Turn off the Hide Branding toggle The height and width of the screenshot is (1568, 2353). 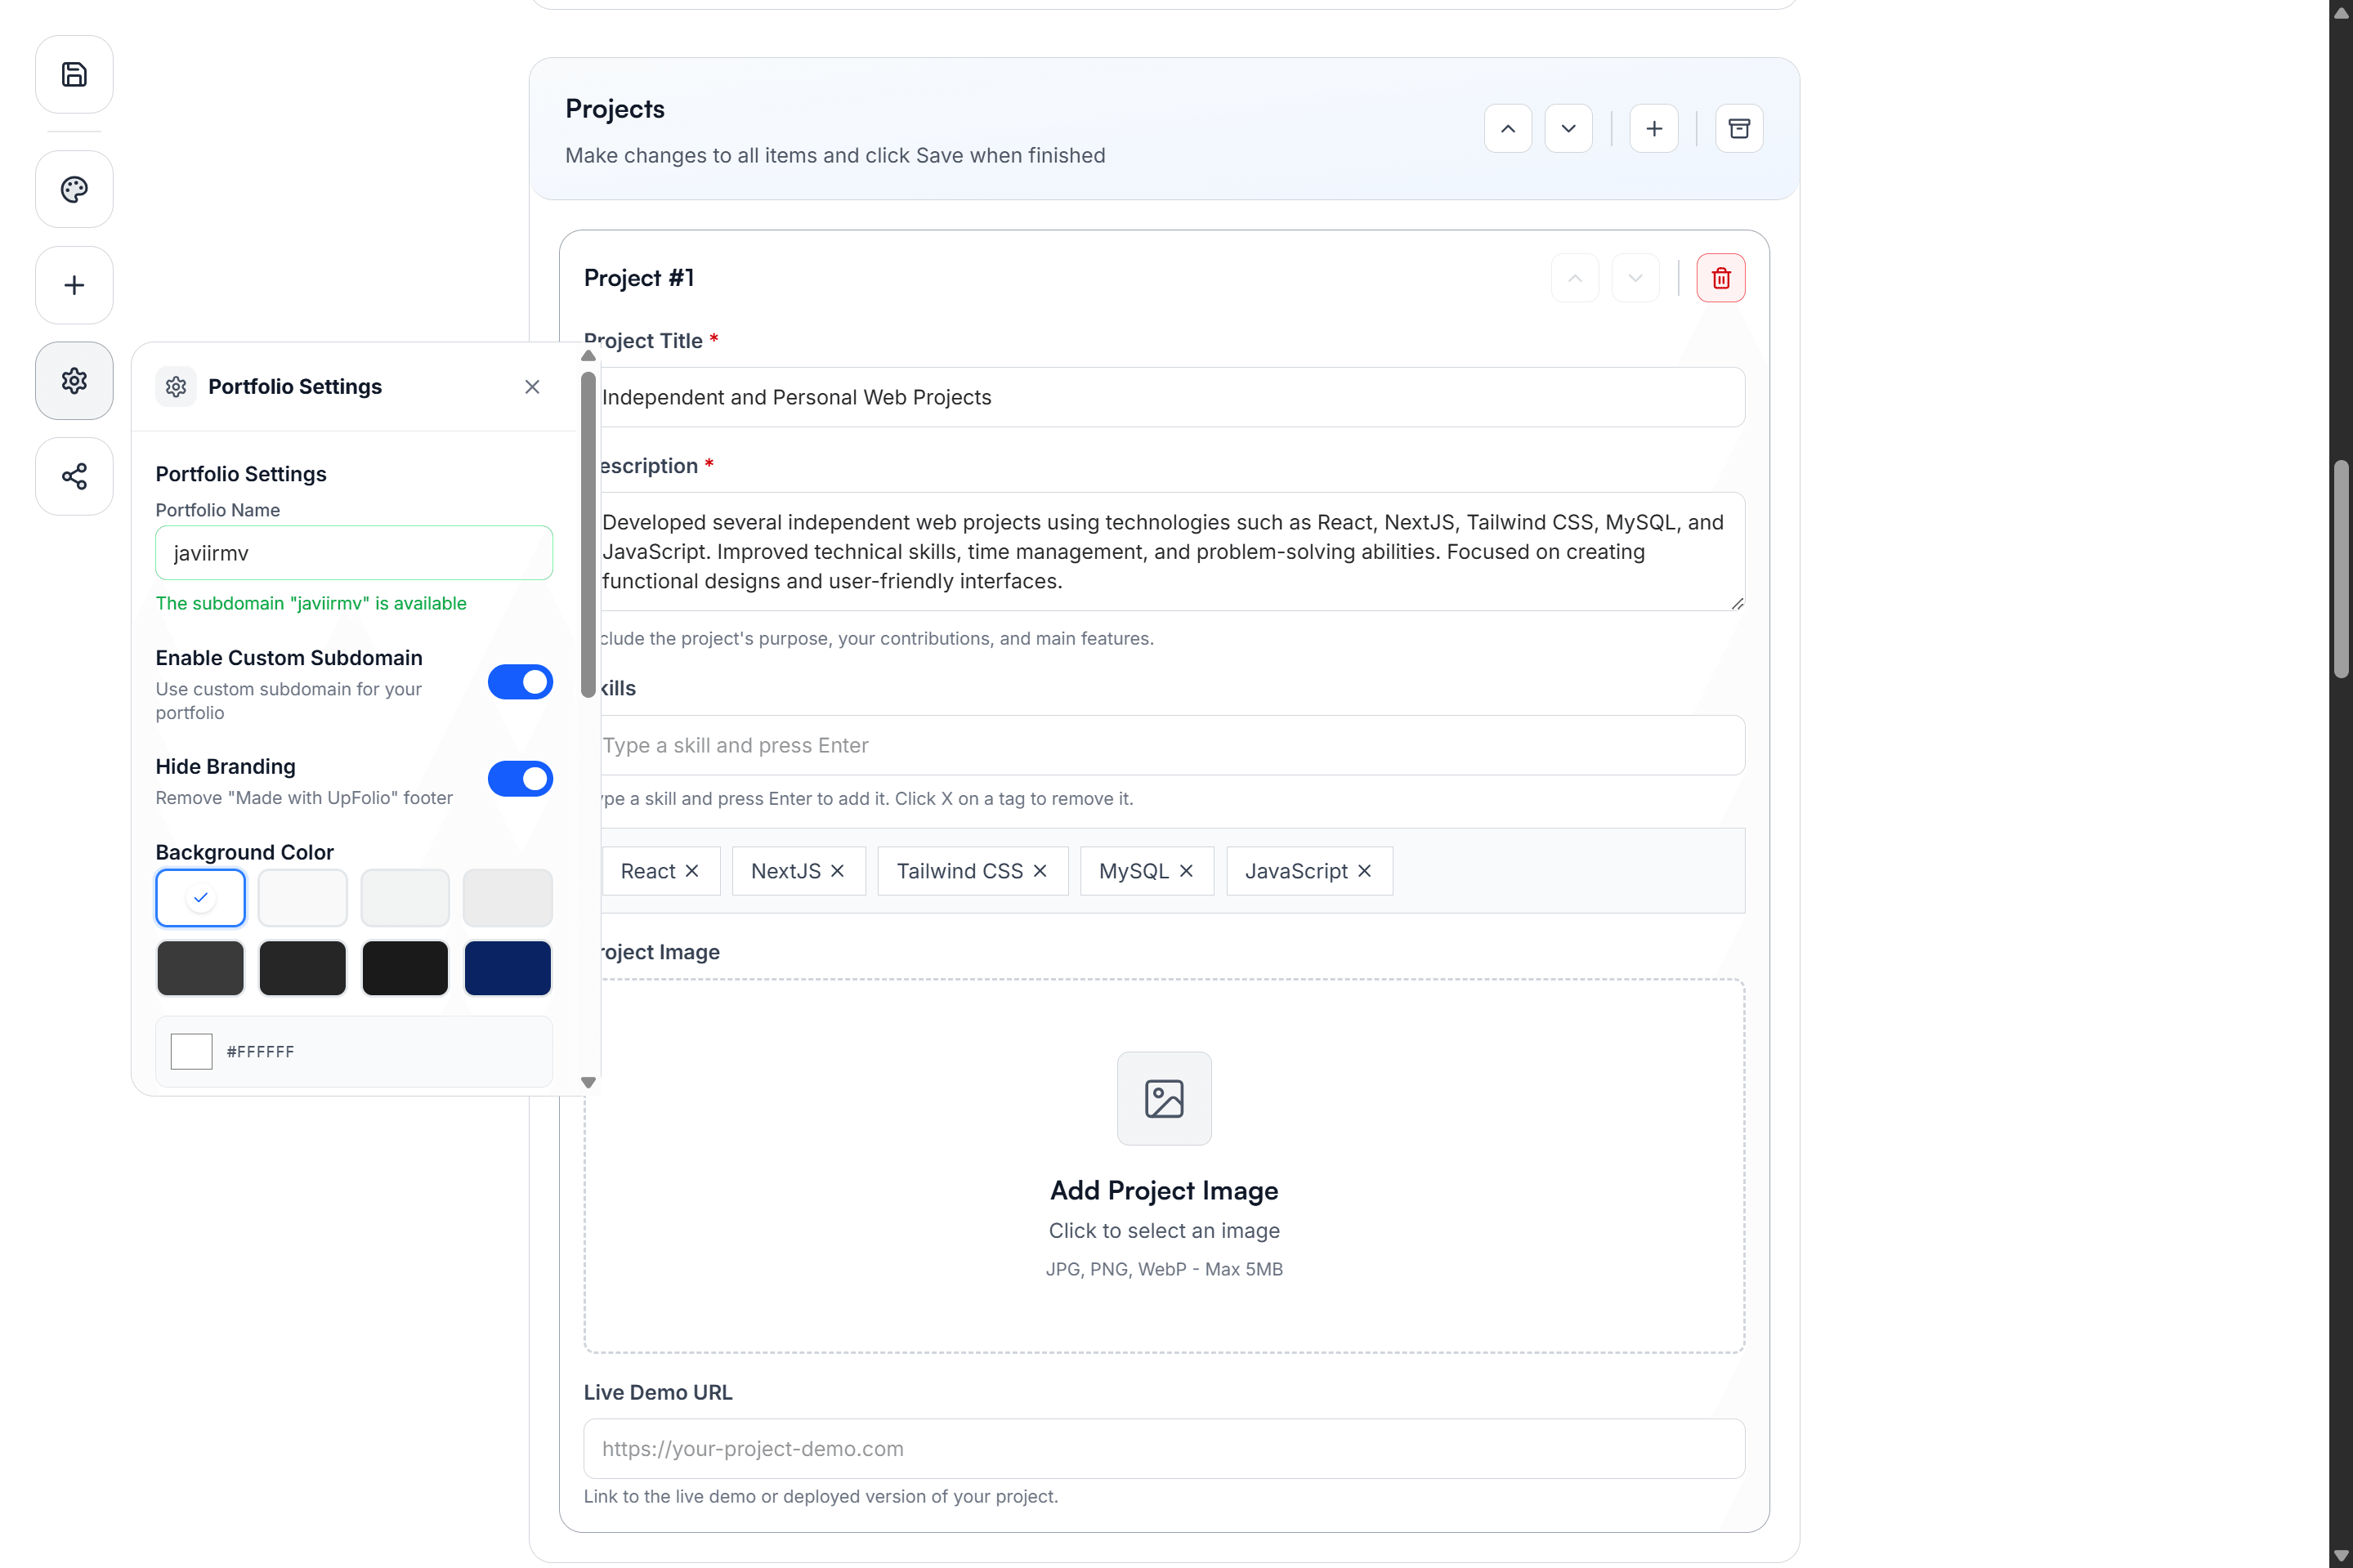pyautogui.click(x=519, y=778)
